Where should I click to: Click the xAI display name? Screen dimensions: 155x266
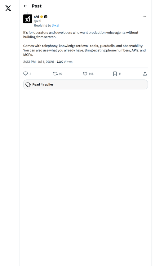coord(36,17)
